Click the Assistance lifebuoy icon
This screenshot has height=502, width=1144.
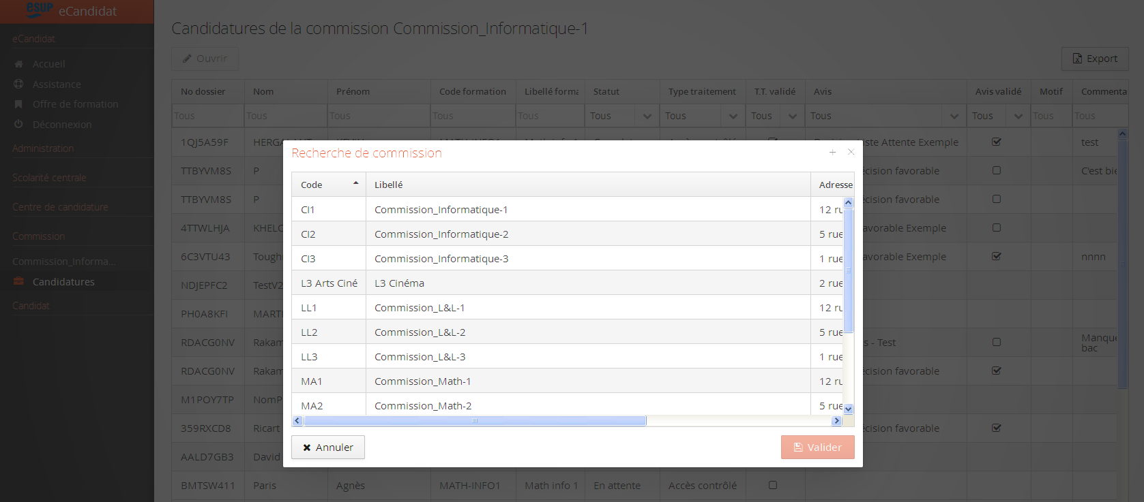[x=19, y=84]
